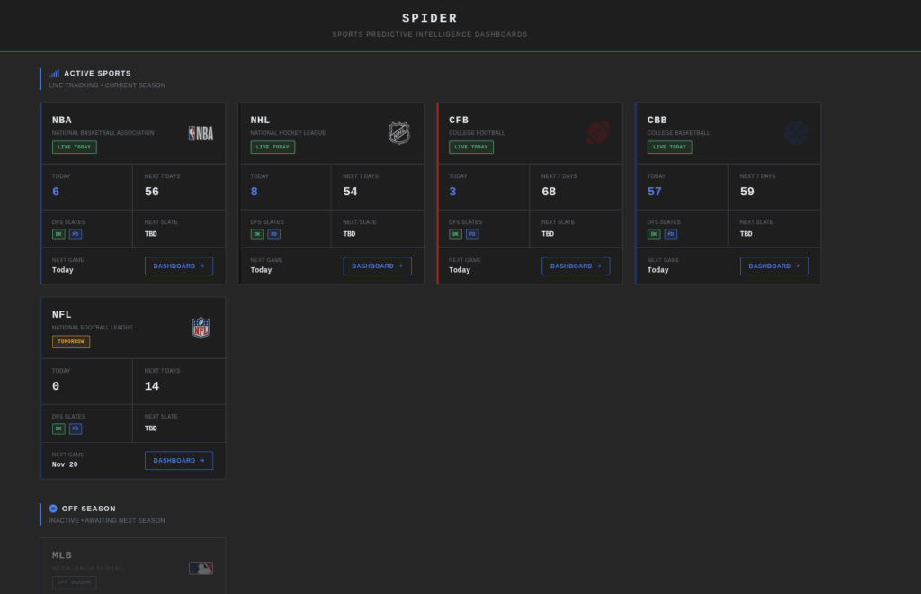This screenshot has width=921, height=594.
Task: Click the NFL shield logo icon
Action: [201, 328]
